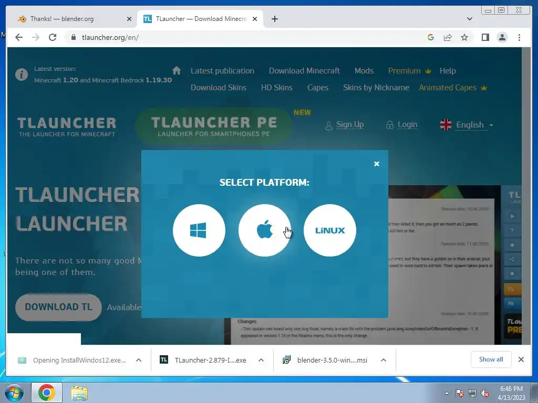Click the TLauncher logo
Screen dimensions: 538x403
[x=67, y=127]
